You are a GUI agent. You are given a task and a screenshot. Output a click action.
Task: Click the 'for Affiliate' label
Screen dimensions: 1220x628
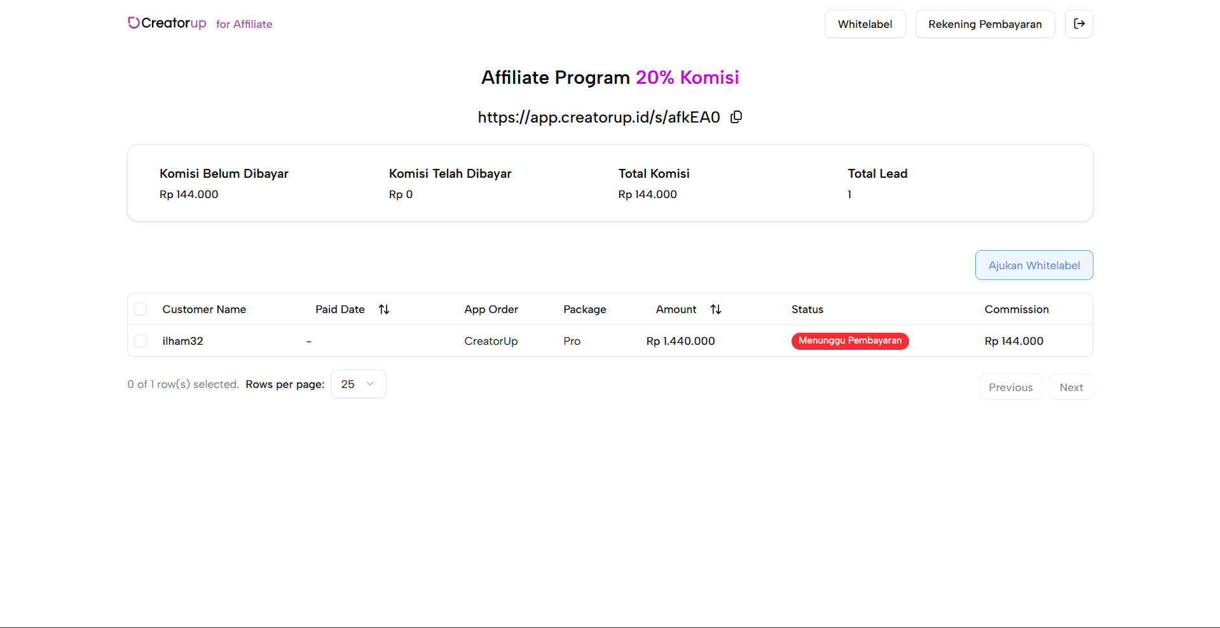[x=244, y=24]
